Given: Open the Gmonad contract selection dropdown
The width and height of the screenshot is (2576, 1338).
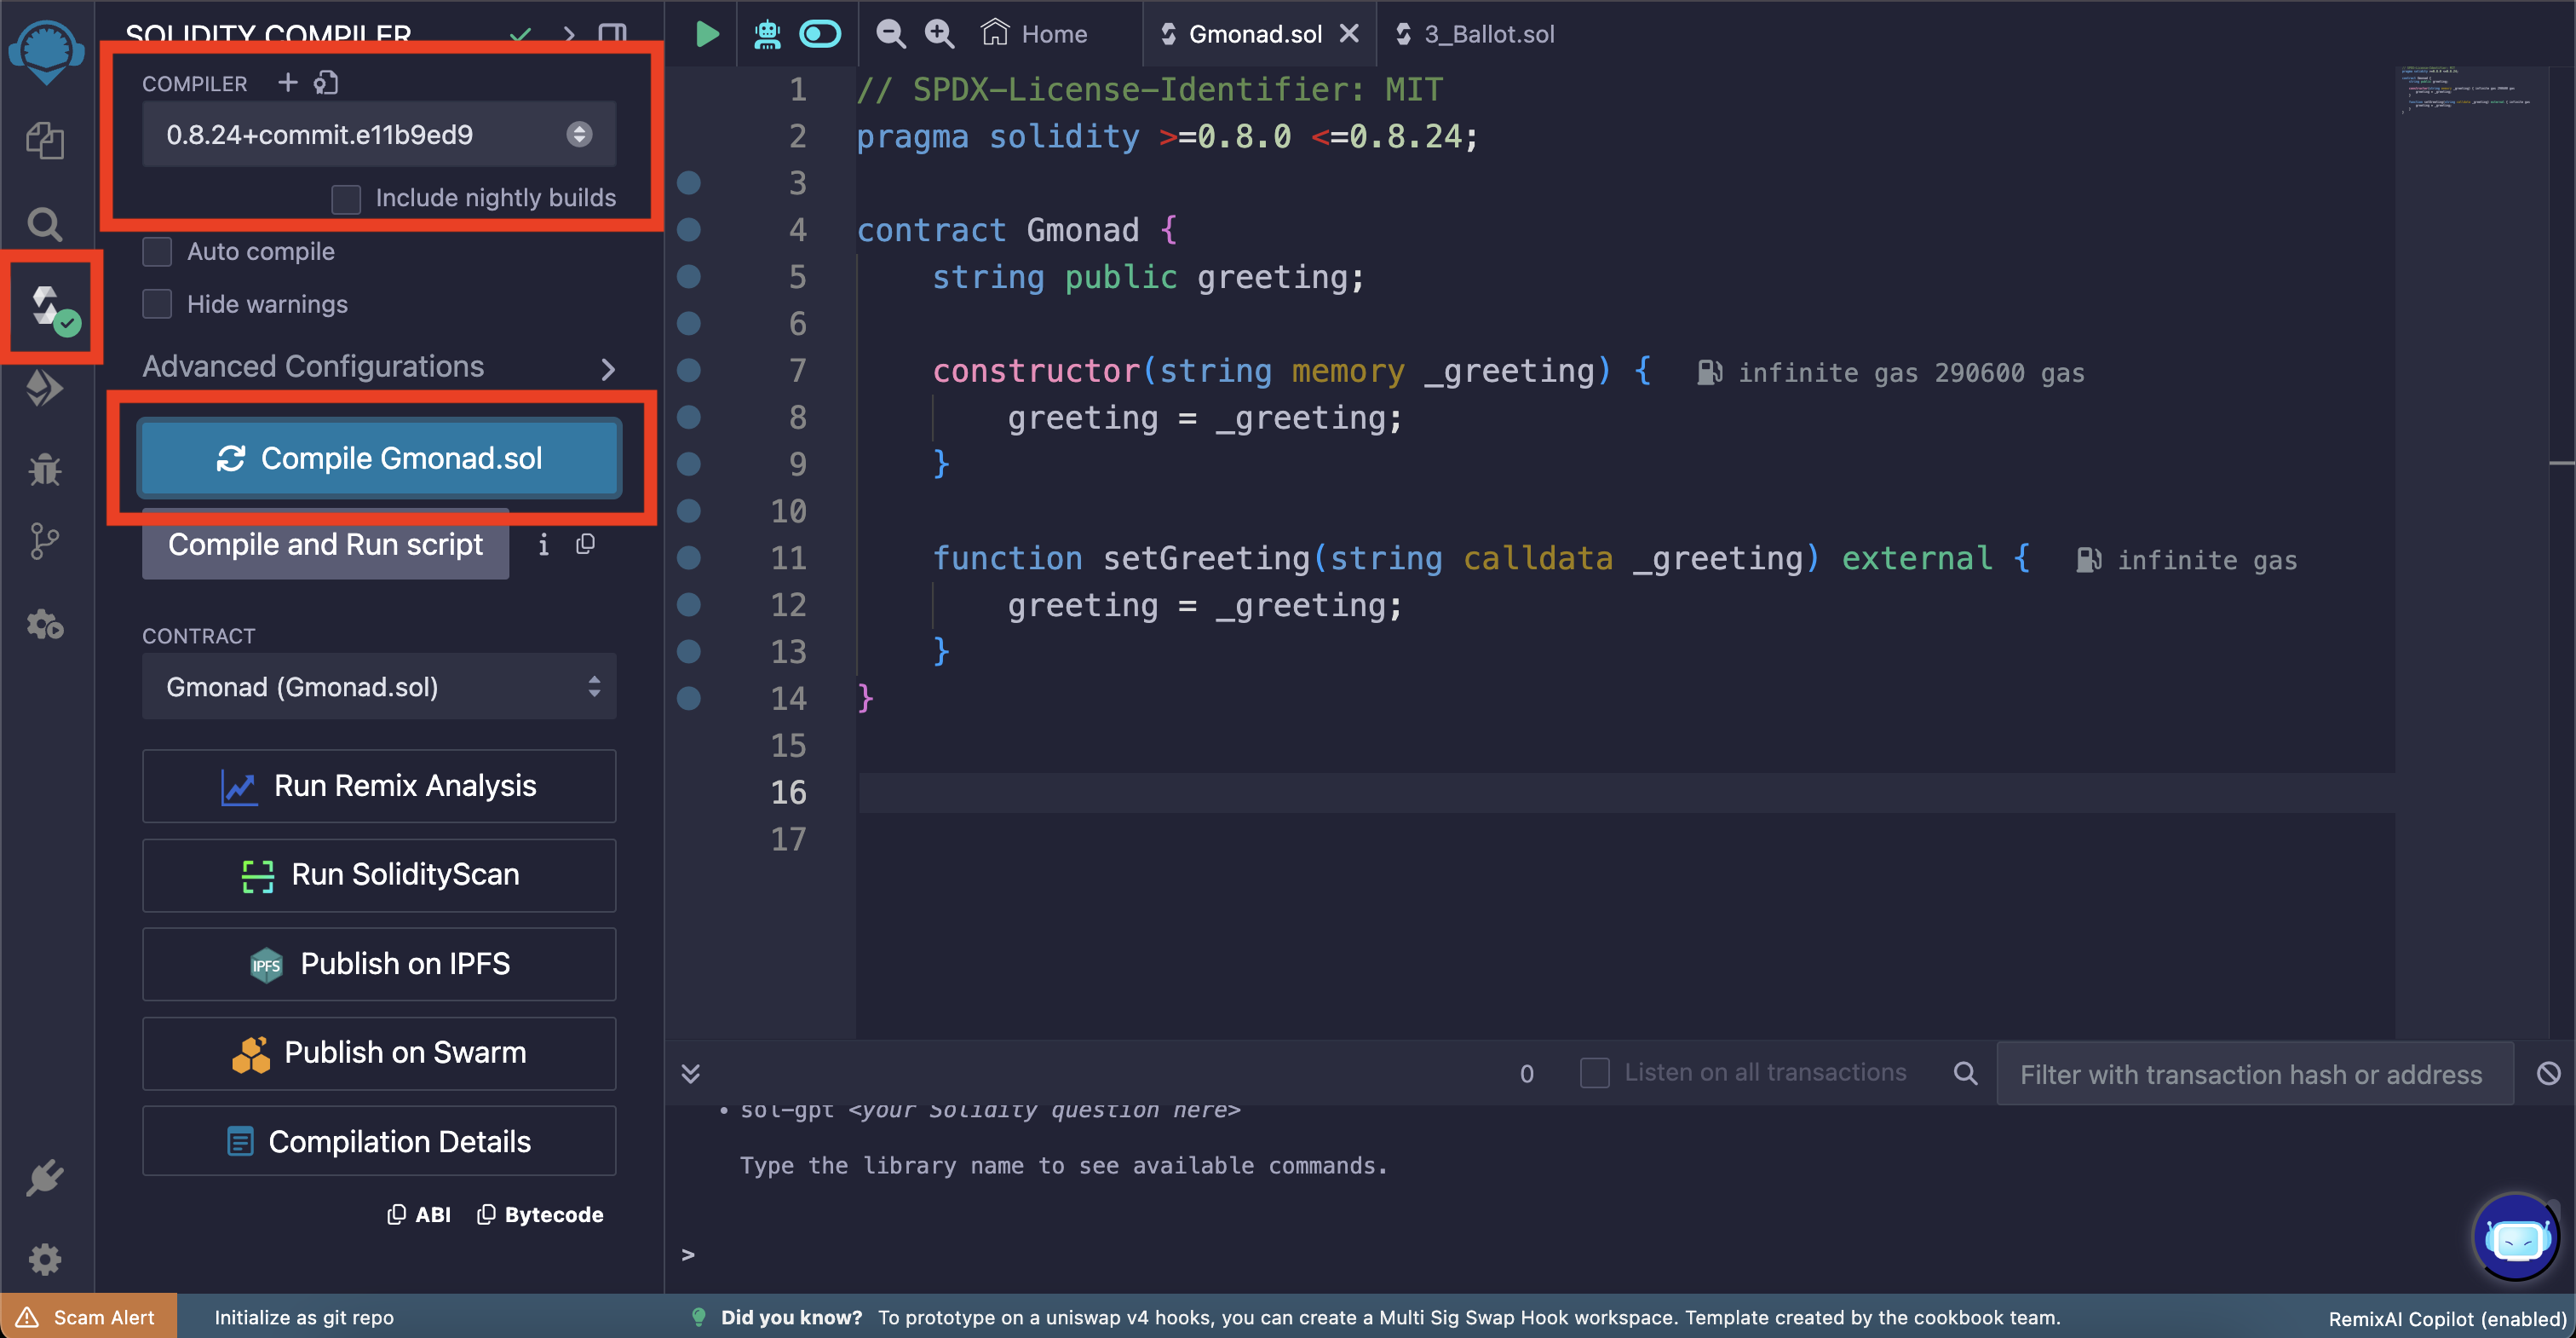Looking at the screenshot, I should (378, 687).
